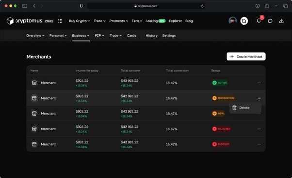This screenshot has width=292, height=178.
Task: Open the Explorer link
Action: coord(176,21)
